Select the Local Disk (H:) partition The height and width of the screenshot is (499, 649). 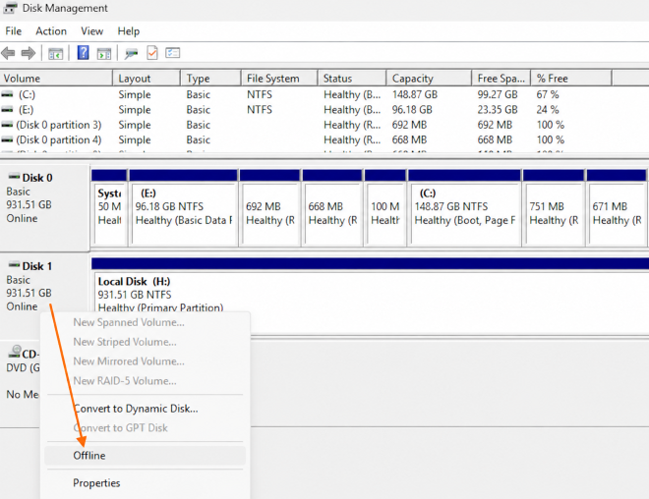point(370,296)
